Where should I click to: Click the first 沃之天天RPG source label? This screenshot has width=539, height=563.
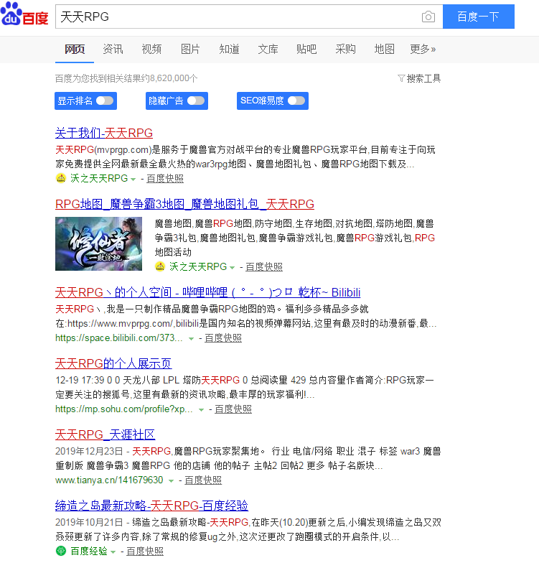(x=99, y=178)
